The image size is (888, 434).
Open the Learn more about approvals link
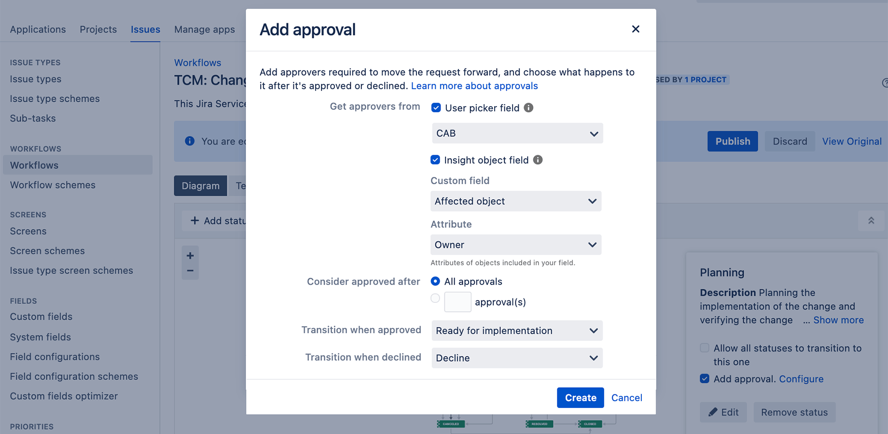click(x=474, y=86)
